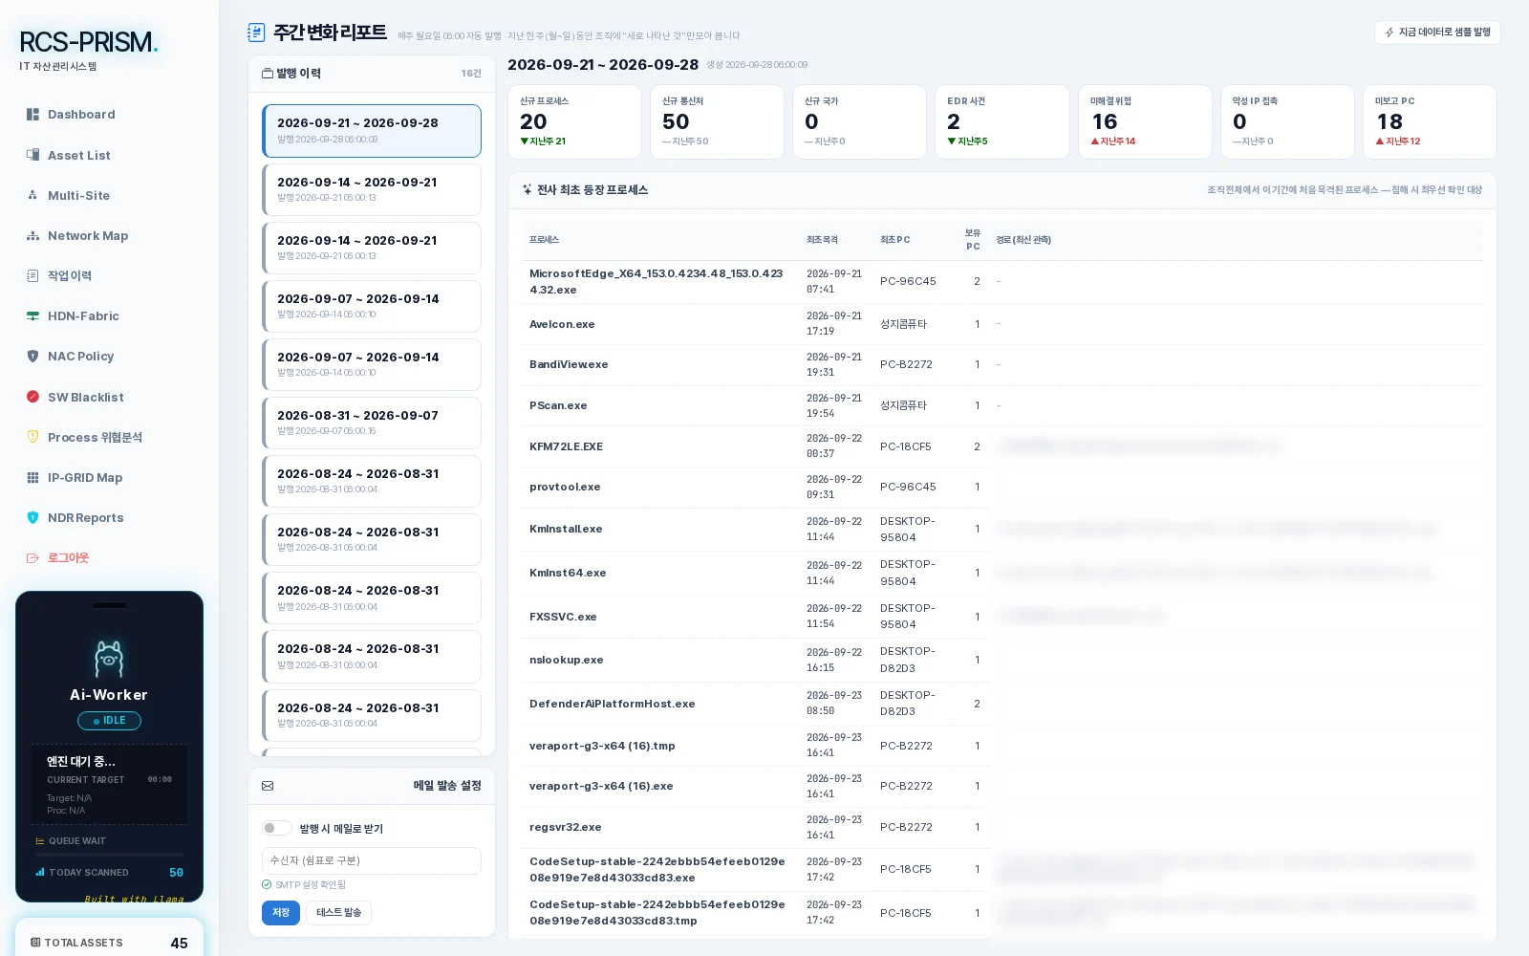Click the 최초 목격 column header

click(x=822, y=240)
